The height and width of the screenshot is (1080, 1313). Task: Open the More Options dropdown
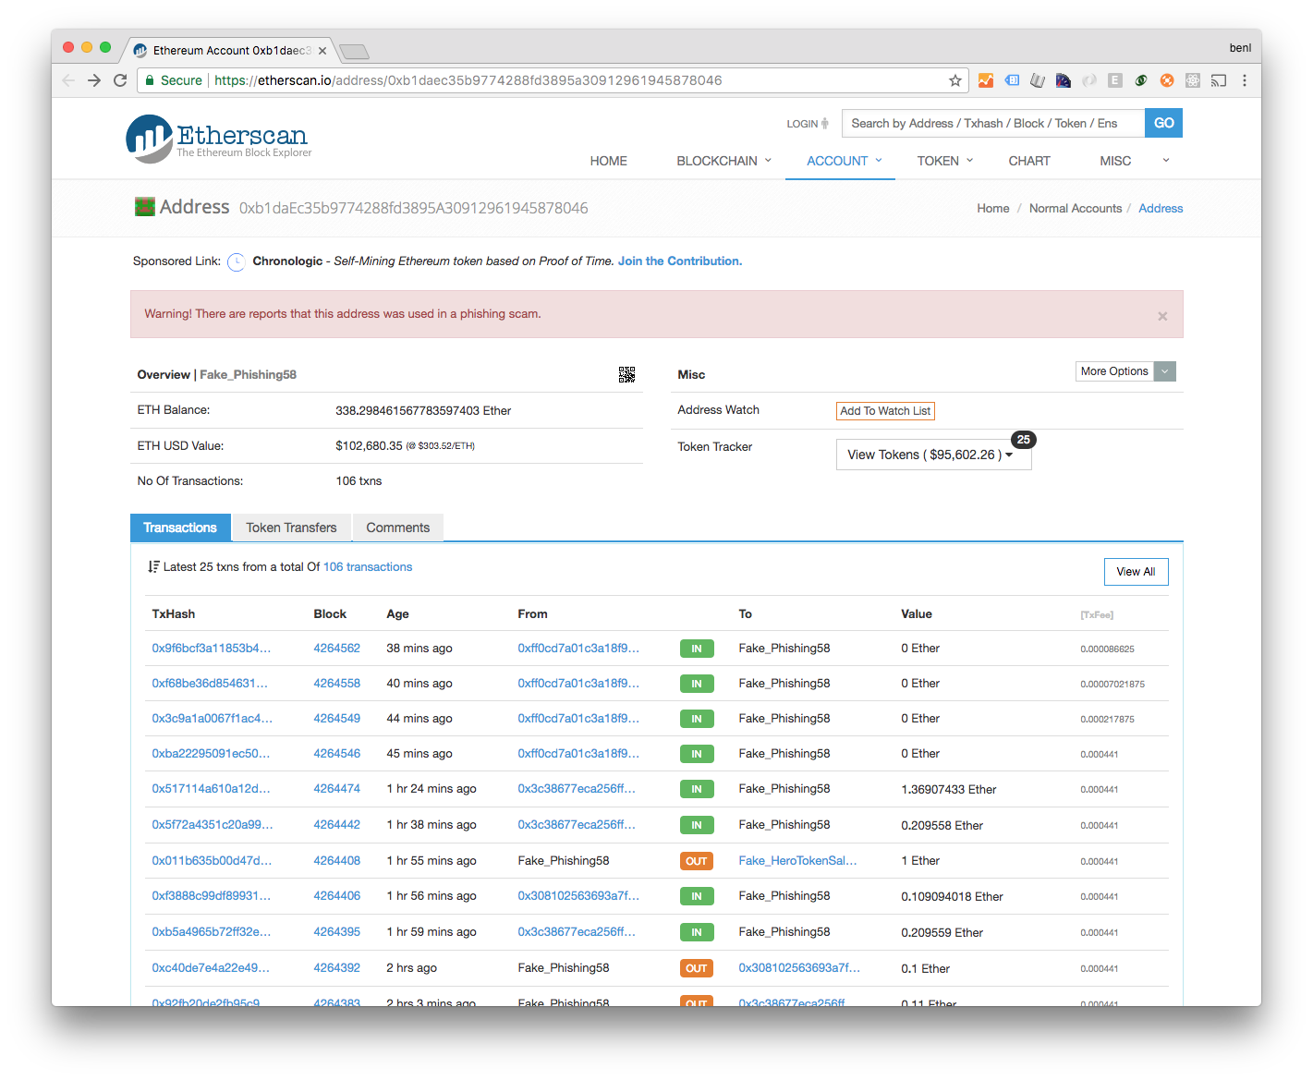click(1125, 371)
